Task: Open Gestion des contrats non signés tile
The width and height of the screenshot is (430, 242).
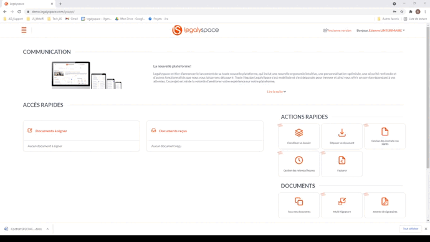Action: coord(385,137)
